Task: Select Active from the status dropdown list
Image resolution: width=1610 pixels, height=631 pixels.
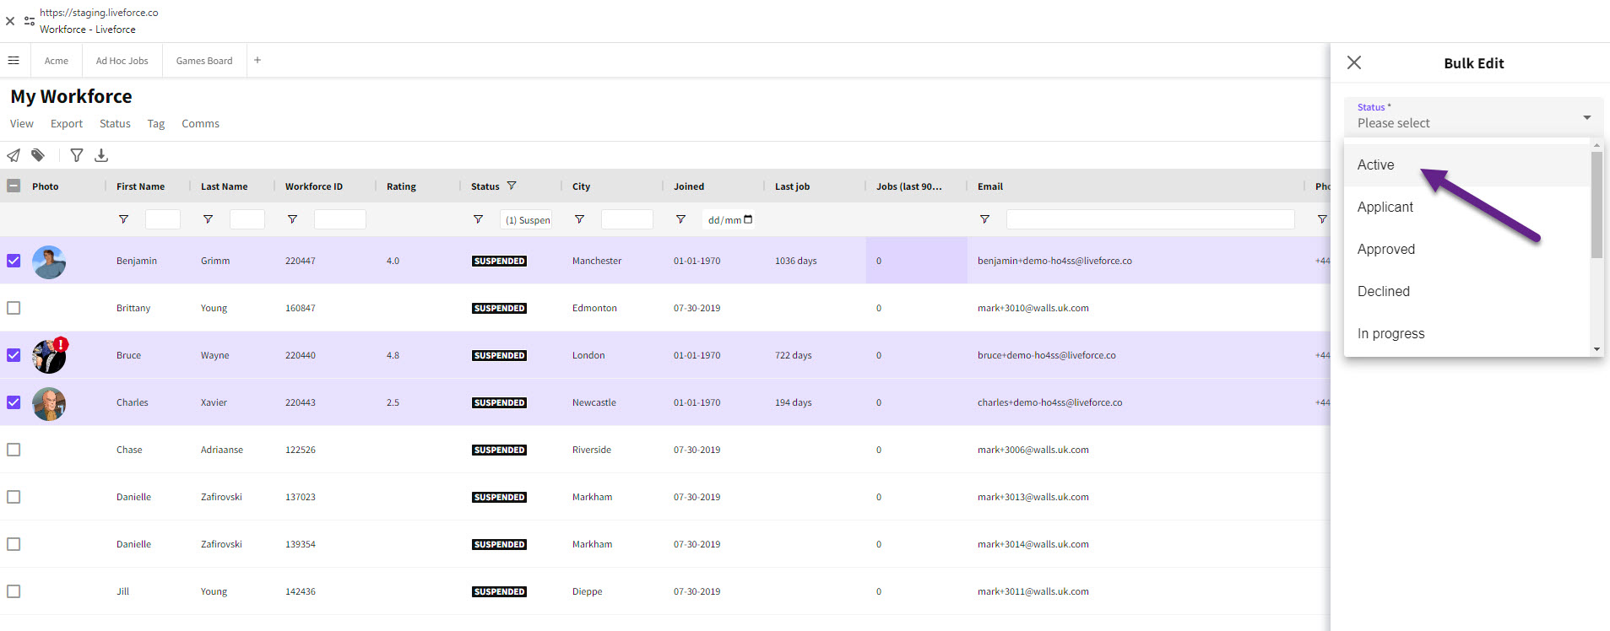Action: coord(1375,165)
